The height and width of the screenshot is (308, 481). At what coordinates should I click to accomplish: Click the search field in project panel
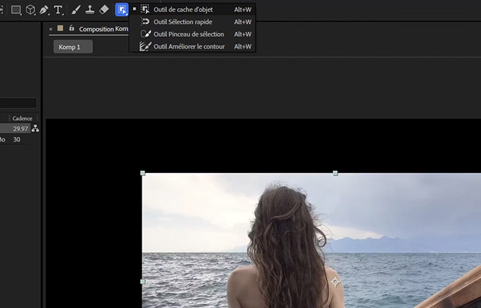point(18,103)
